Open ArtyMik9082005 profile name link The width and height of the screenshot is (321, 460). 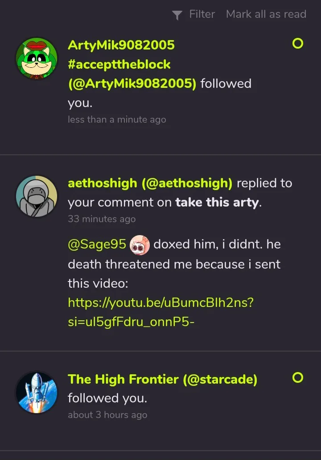tap(121, 45)
